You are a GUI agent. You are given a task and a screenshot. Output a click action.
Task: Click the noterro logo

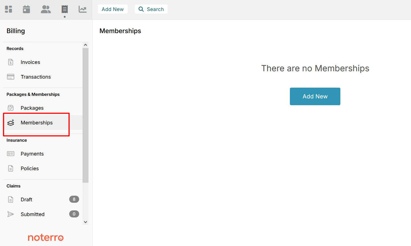click(x=46, y=238)
